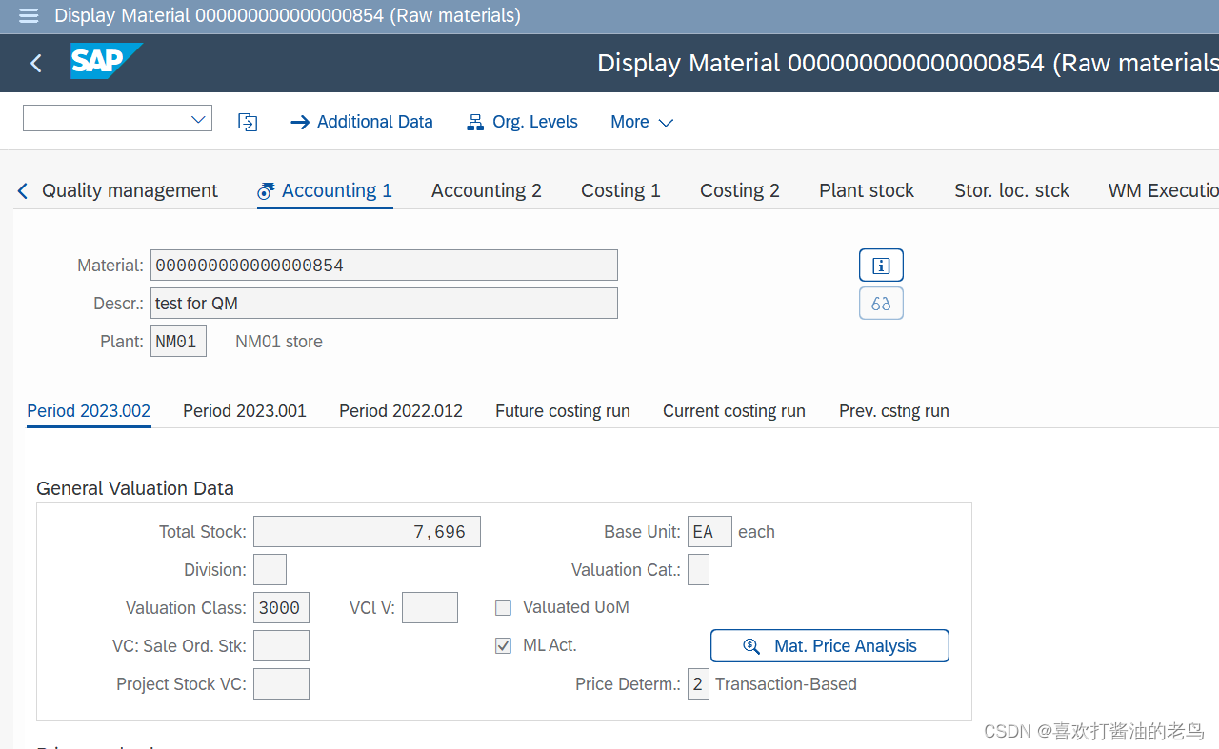
Task: Click the Mat. Price Analysis button
Action: tap(829, 645)
